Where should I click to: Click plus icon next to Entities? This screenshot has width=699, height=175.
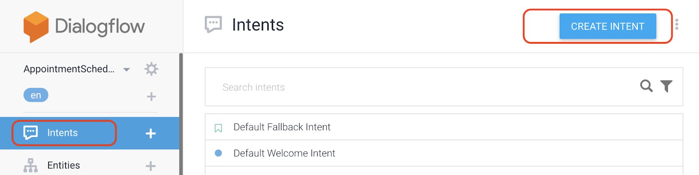click(151, 166)
